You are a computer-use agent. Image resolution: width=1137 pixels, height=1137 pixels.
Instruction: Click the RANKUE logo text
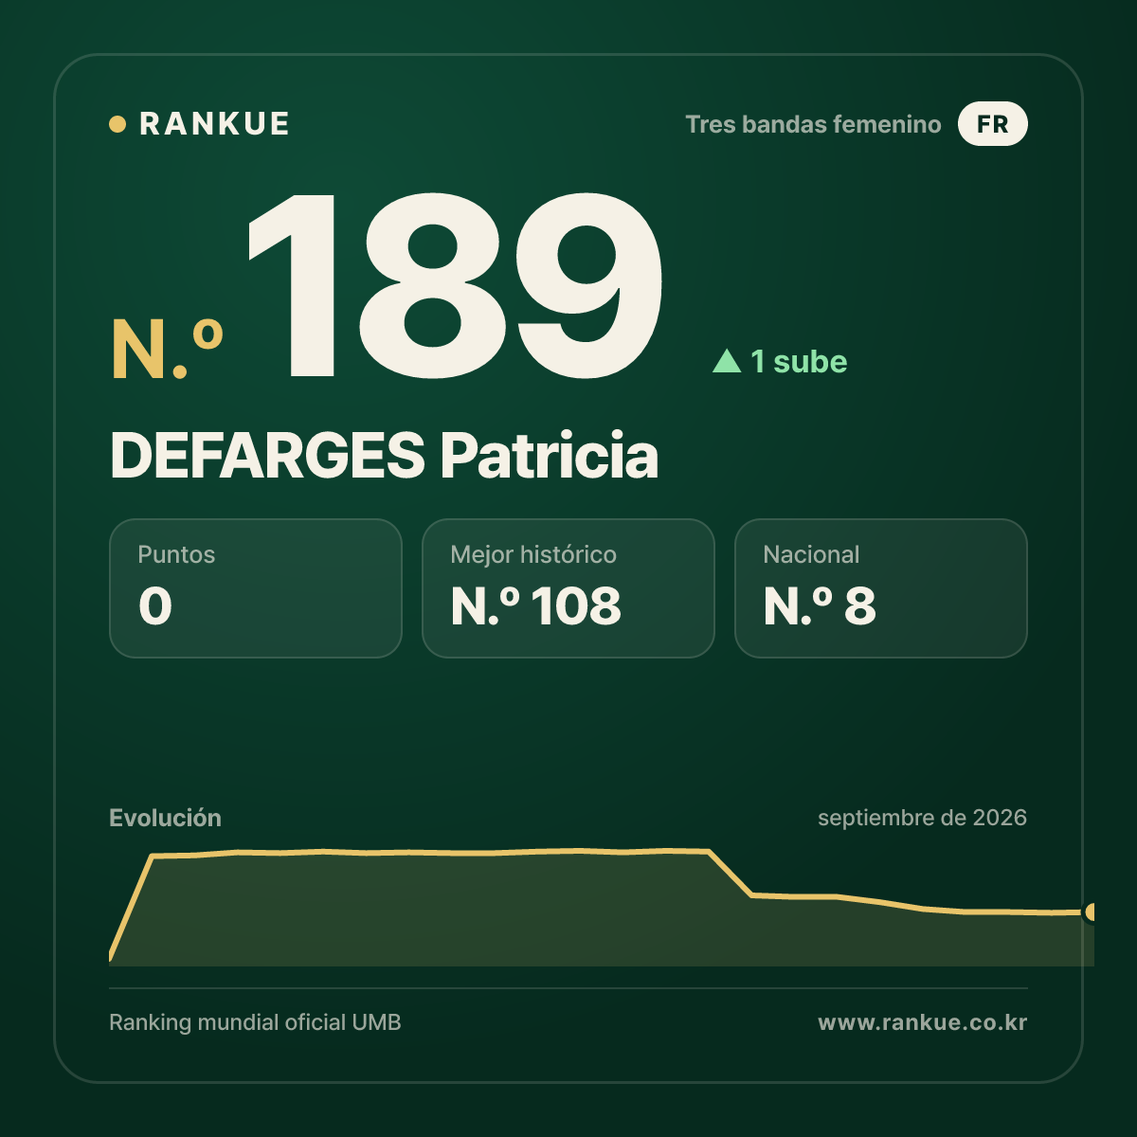click(214, 124)
